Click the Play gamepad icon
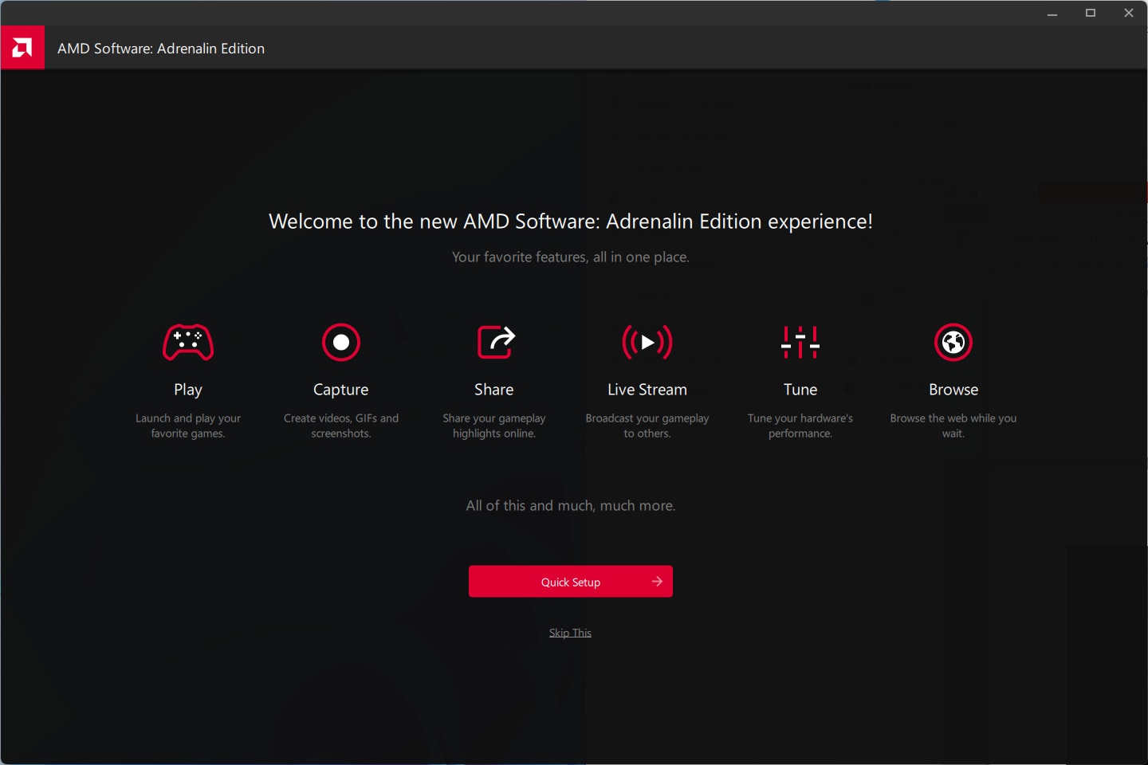The image size is (1148, 765). [x=188, y=343]
